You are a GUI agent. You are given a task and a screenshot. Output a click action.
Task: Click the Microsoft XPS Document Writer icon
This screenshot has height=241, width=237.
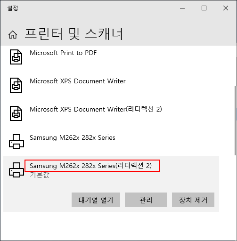(x=16, y=85)
